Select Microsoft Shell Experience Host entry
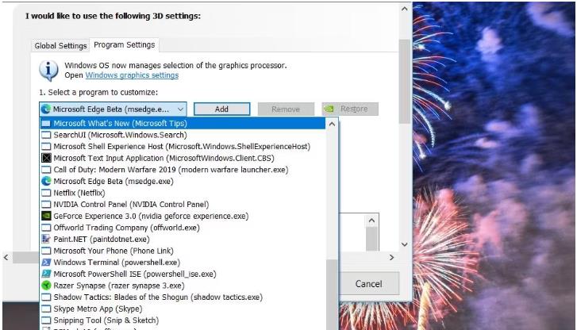Screen dimensions: 577x330 pos(183,147)
